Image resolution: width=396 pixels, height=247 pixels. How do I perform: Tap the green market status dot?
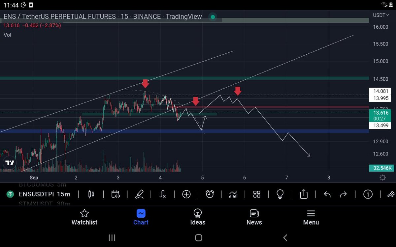pyautogui.click(x=213, y=17)
